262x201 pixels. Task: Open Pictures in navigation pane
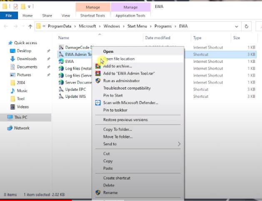pyautogui.click(x=24, y=74)
